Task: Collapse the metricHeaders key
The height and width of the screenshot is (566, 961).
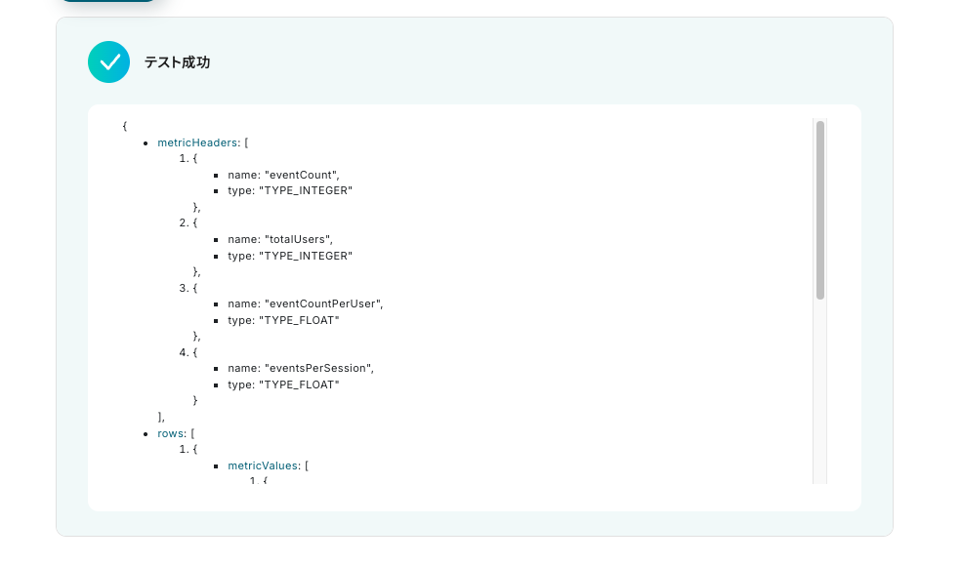Action: (x=197, y=142)
